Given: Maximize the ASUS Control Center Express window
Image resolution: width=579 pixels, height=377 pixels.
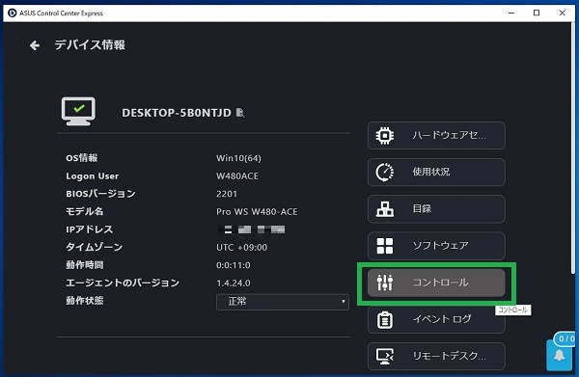Looking at the screenshot, I should (537, 13).
